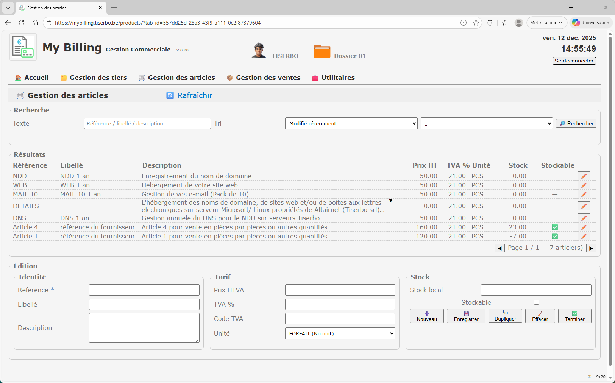Open the sort direction arrow dropdown
615x383 pixels.
486,123
